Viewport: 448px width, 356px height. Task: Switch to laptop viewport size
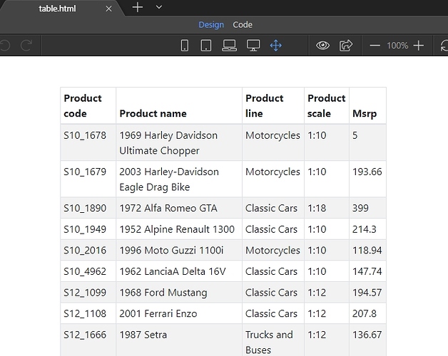pyautogui.click(x=229, y=46)
